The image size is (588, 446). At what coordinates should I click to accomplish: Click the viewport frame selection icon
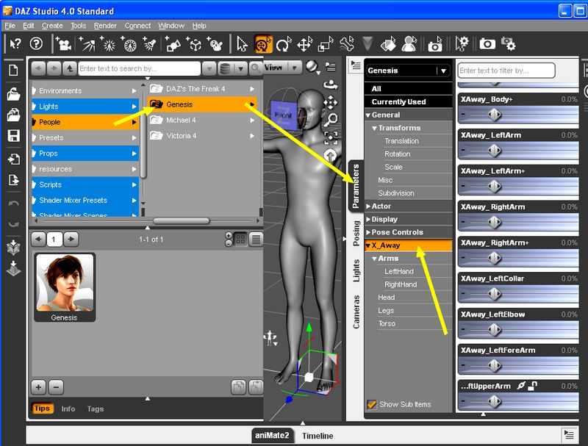click(330, 137)
